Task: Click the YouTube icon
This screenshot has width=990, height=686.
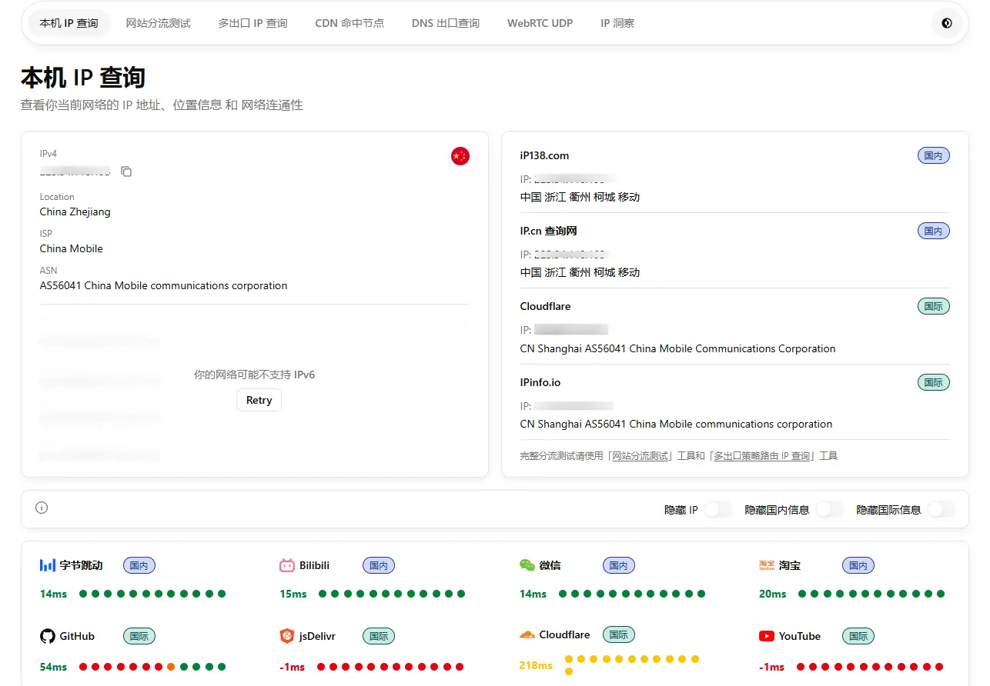Action: click(x=767, y=636)
